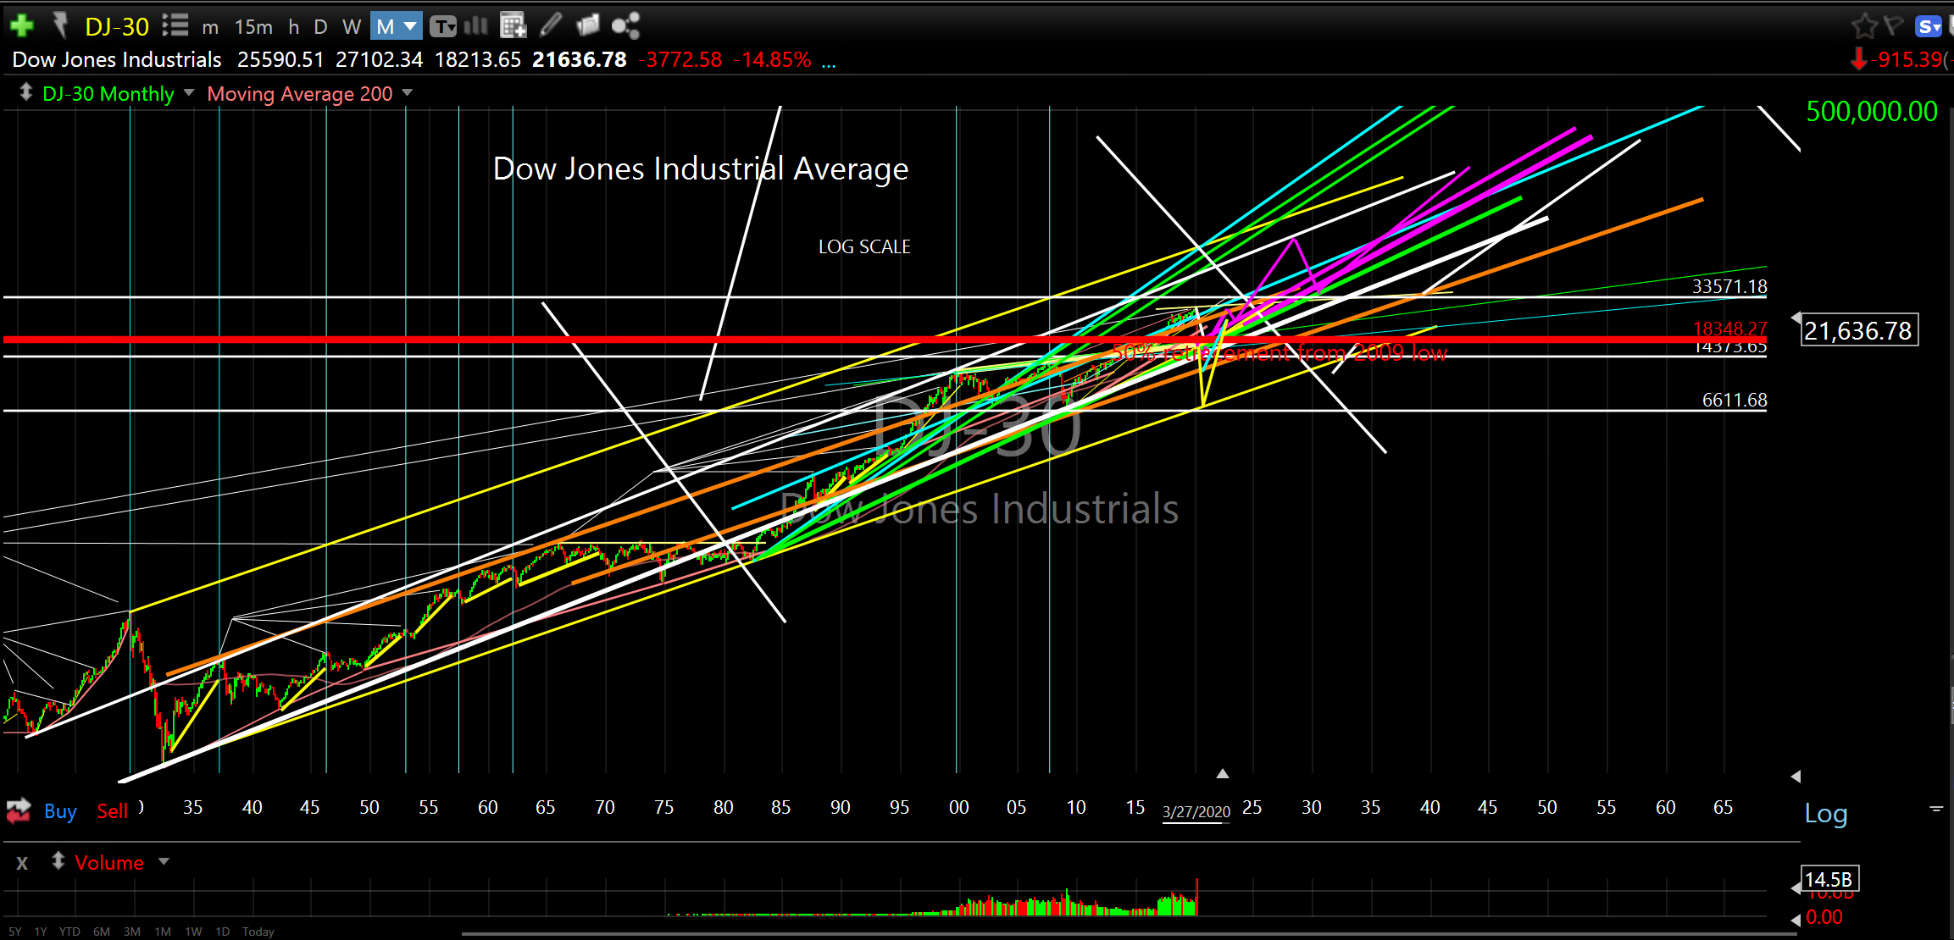Select the 15m timeframe
This screenshot has height=940, width=1954.
point(253,27)
